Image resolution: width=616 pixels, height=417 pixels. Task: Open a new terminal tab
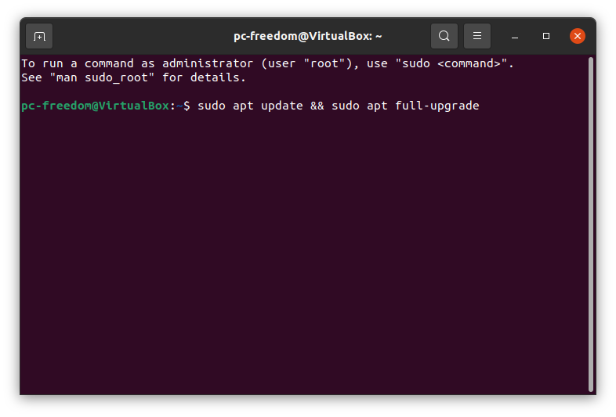[x=39, y=36]
